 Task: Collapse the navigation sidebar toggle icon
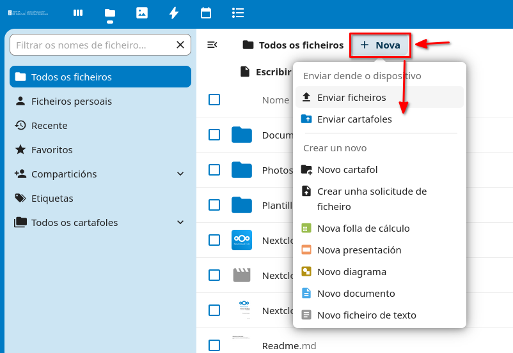[212, 45]
